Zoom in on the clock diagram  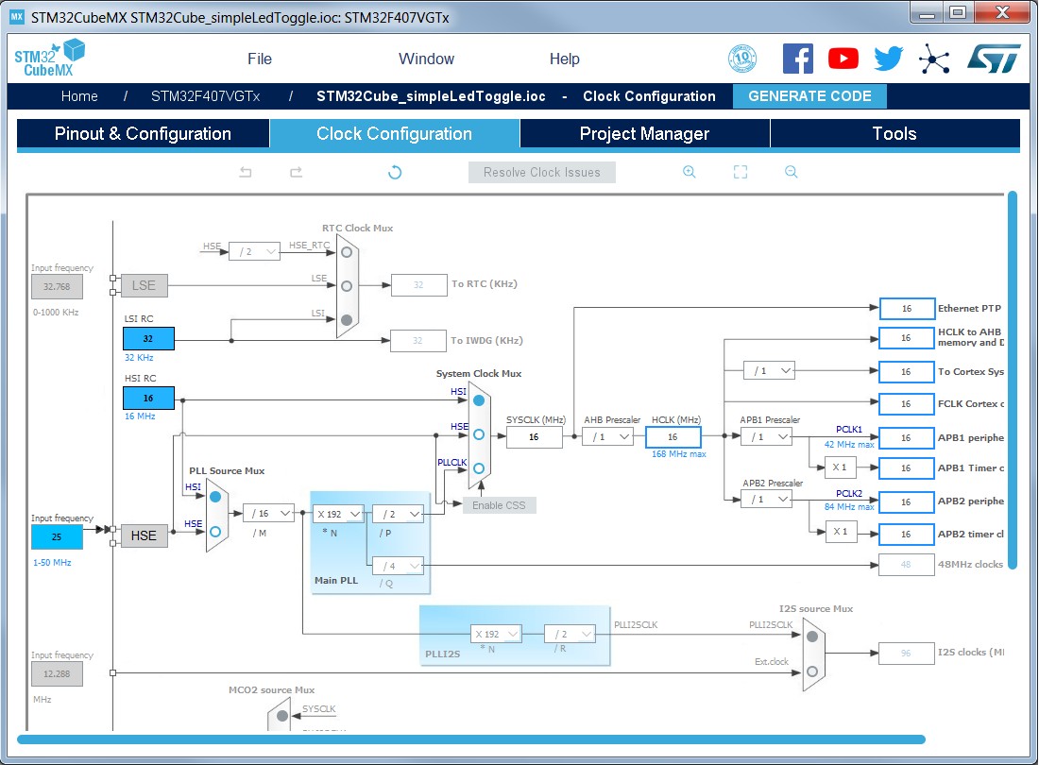(690, 172)
